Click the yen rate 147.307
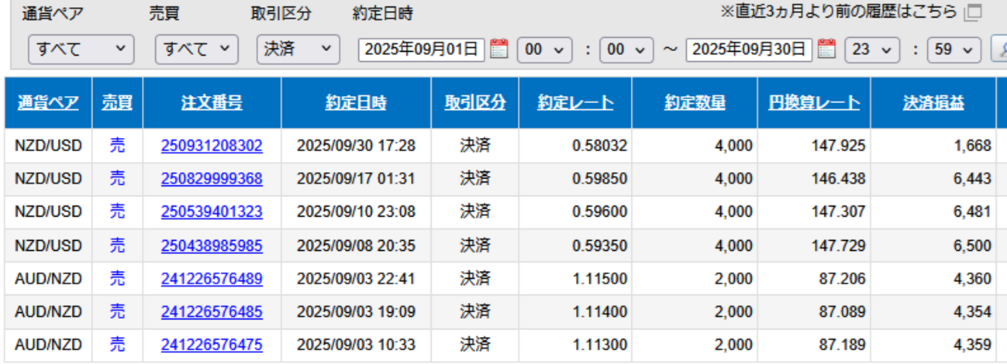The width and height of the screenshot is (1007, 364). click(839, 211)
